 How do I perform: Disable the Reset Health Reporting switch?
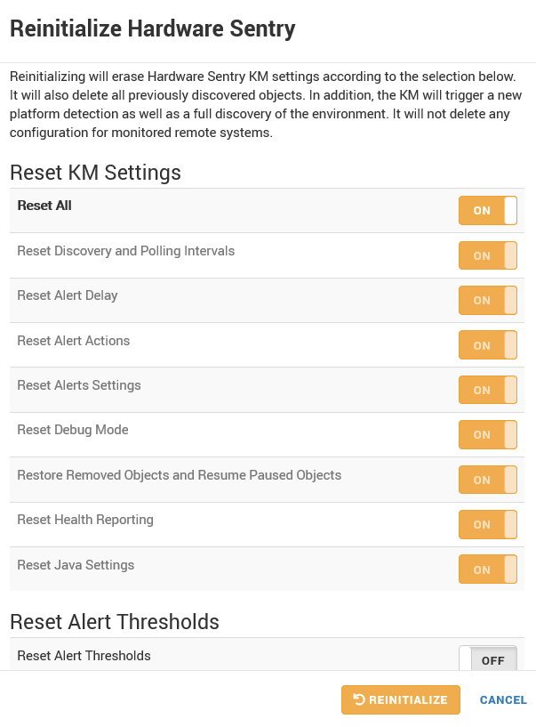coord(487,524)
